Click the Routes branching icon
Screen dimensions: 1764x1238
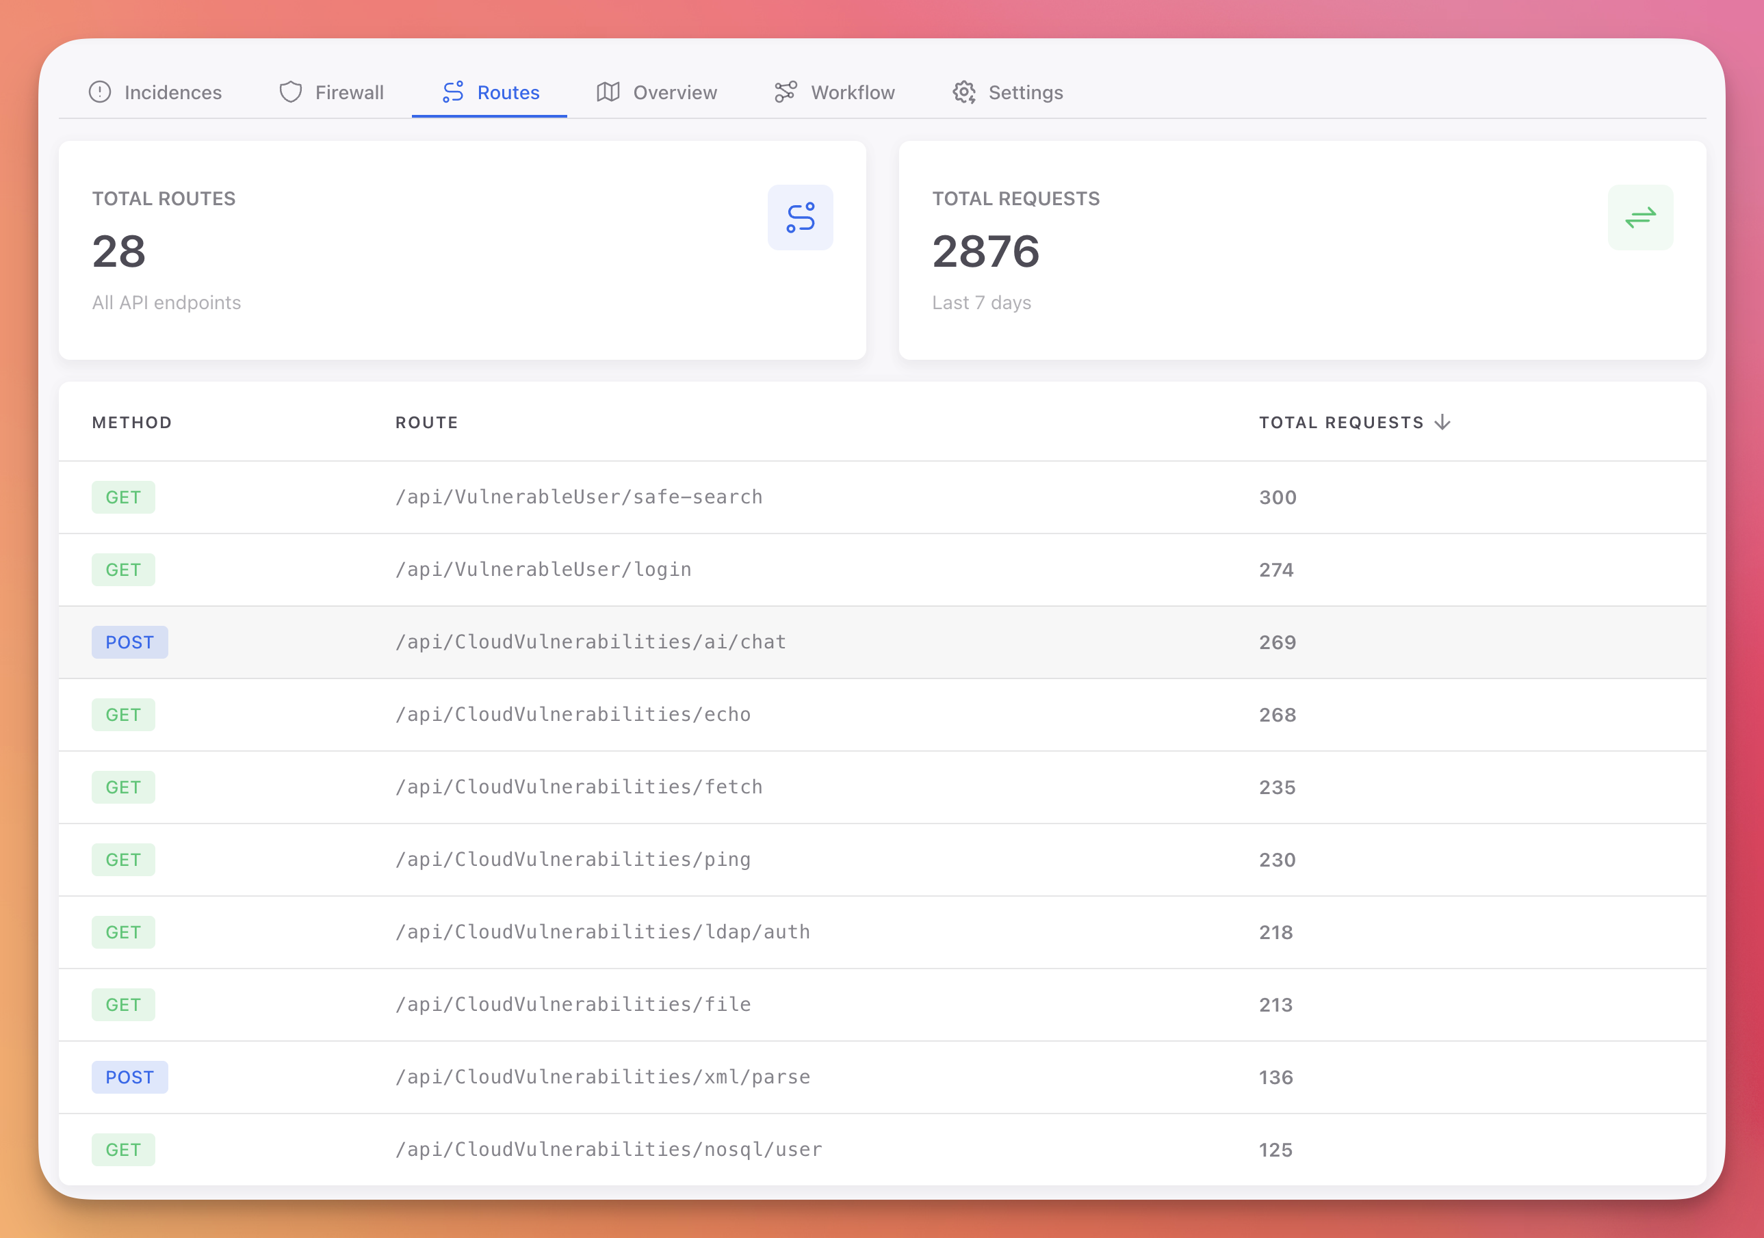pyautogui.click(x=452, y=92)
